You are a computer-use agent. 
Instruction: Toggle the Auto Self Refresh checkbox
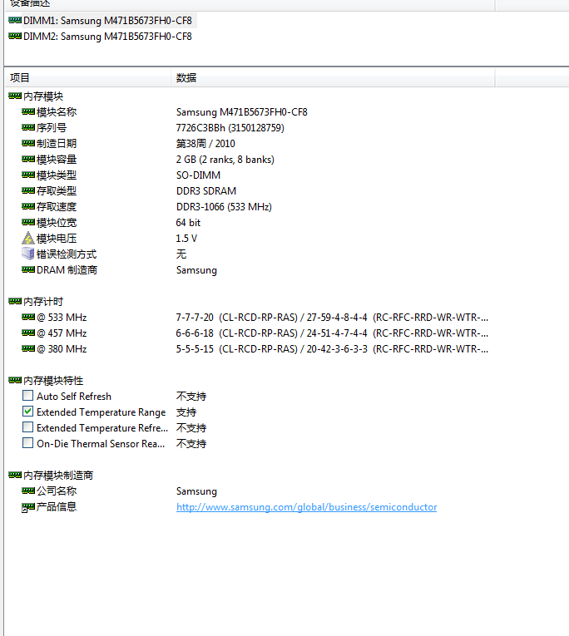[27, 396]
